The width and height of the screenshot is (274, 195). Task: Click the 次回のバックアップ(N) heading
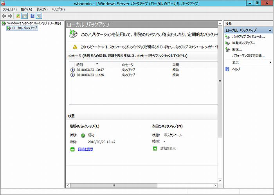[167, 126]
